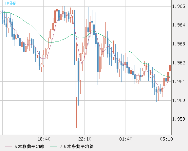The width and height of the screenshot is (188, 151).
Task: Click the 1.959 price axis label
Action: 179,119
